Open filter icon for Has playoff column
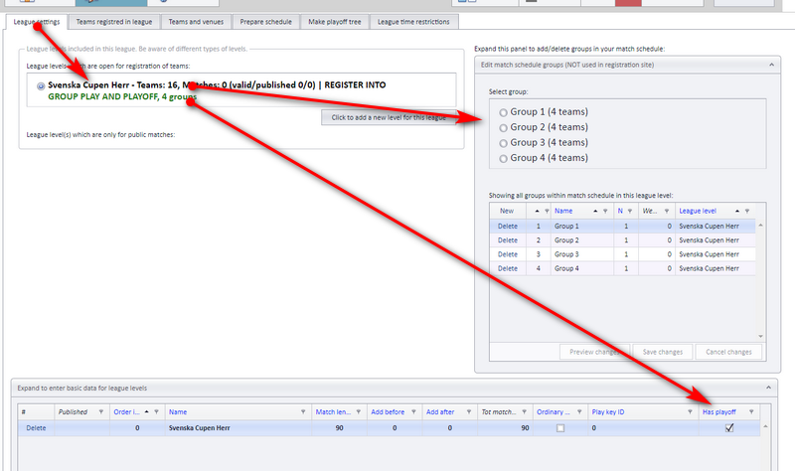 751,411
